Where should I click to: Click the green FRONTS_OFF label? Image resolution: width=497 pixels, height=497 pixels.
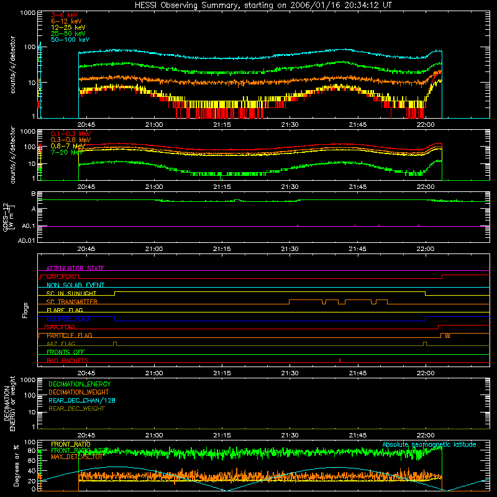[x=66, y=352]
